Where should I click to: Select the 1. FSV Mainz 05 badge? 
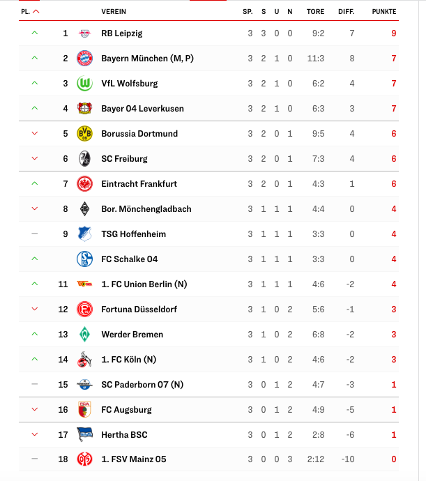(84, 459)
